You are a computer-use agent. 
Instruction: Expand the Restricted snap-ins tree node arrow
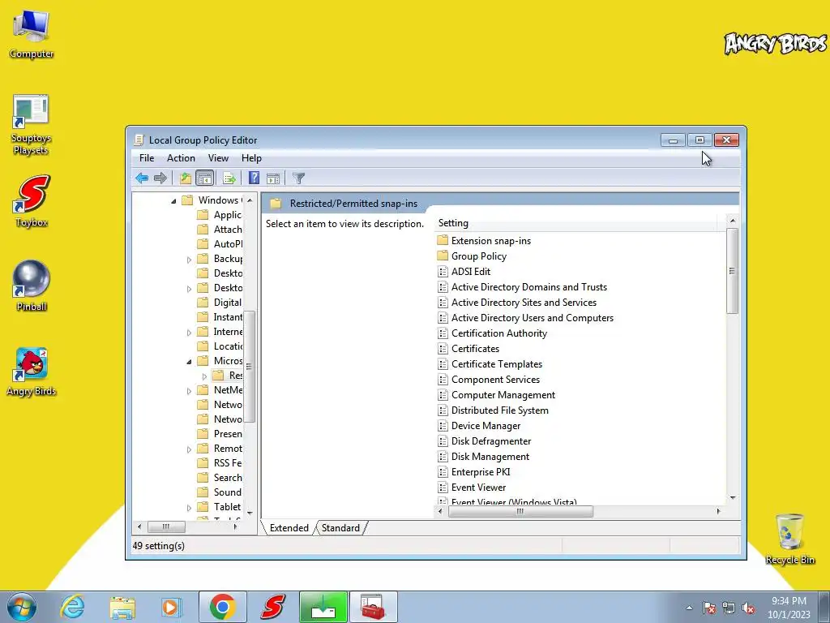pyautogui.click(x=204, y=376)
